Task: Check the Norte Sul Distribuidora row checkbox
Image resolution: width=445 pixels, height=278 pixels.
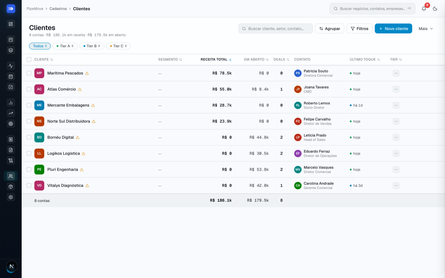Action: (29, 121)
